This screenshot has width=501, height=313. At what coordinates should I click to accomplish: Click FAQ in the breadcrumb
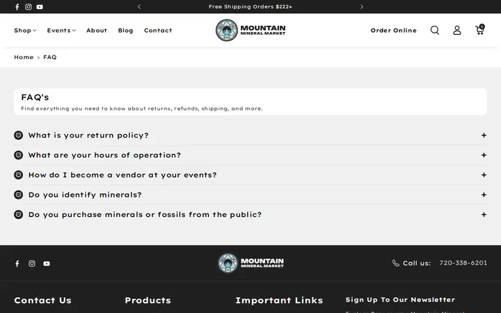point(50,57)
